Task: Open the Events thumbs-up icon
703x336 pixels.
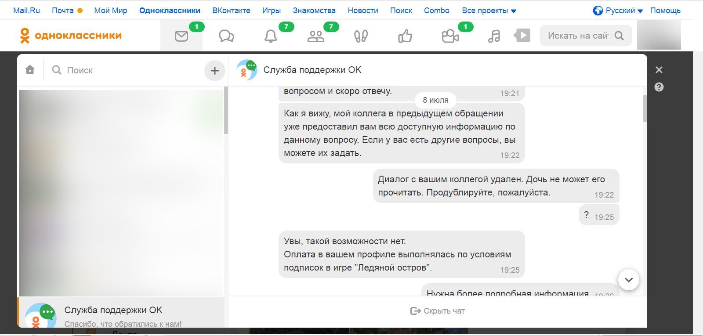Action: click(x=405, y=36)
